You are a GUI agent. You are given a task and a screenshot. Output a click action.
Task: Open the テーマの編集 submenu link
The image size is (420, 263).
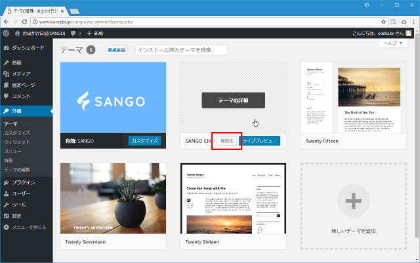click(x=17, y=170)
